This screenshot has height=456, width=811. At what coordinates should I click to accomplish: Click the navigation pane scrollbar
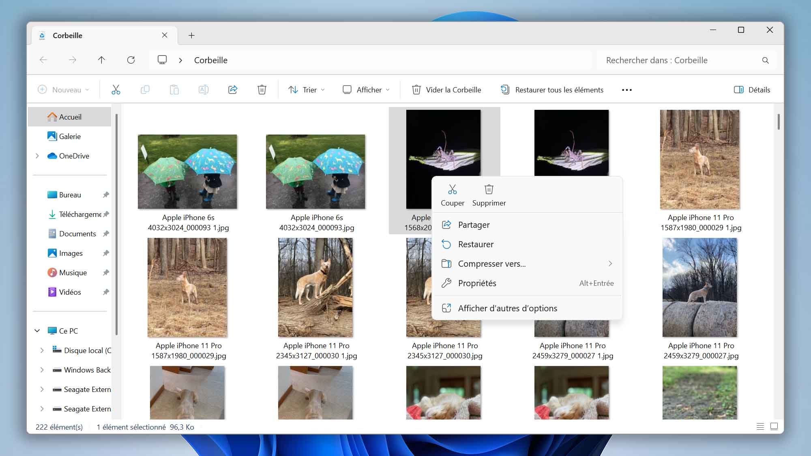tap(116, 224)
